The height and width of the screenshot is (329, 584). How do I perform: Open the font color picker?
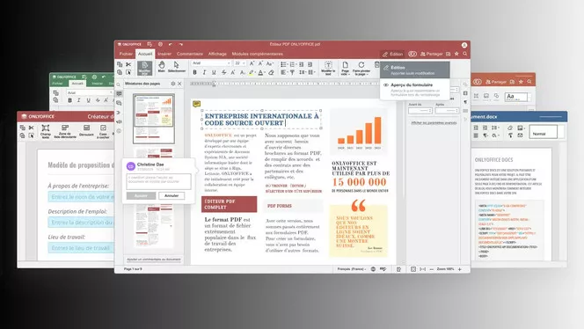[x=261, y=72]
